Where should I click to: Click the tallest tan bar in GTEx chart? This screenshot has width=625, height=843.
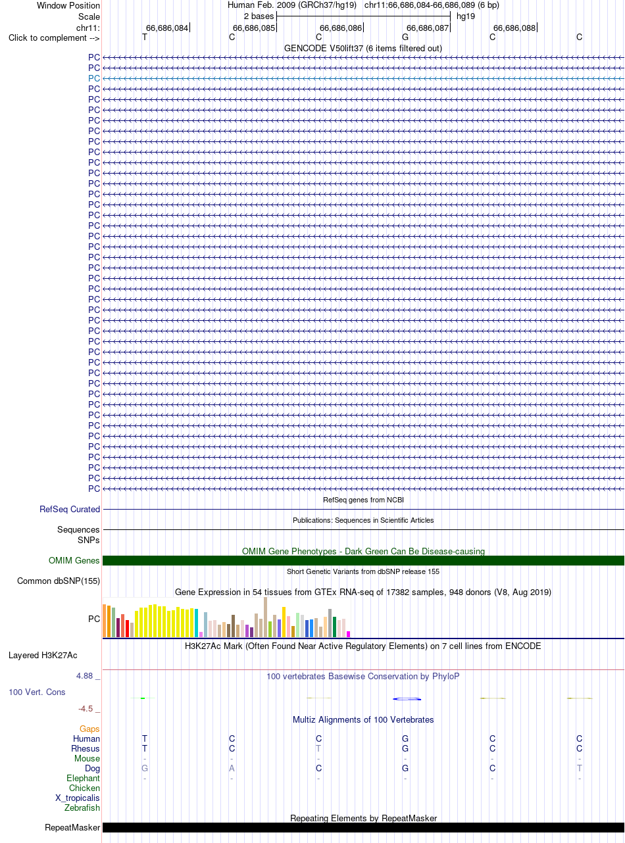point(266,617)
